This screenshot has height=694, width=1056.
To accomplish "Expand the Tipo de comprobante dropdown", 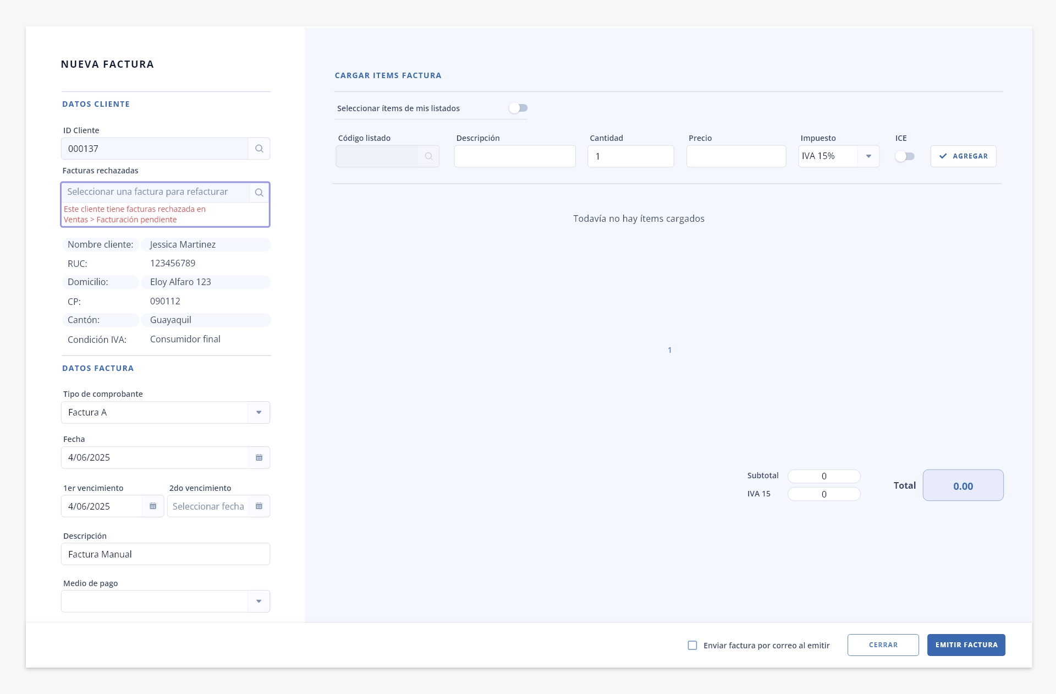I will click(x=258, y=412).
